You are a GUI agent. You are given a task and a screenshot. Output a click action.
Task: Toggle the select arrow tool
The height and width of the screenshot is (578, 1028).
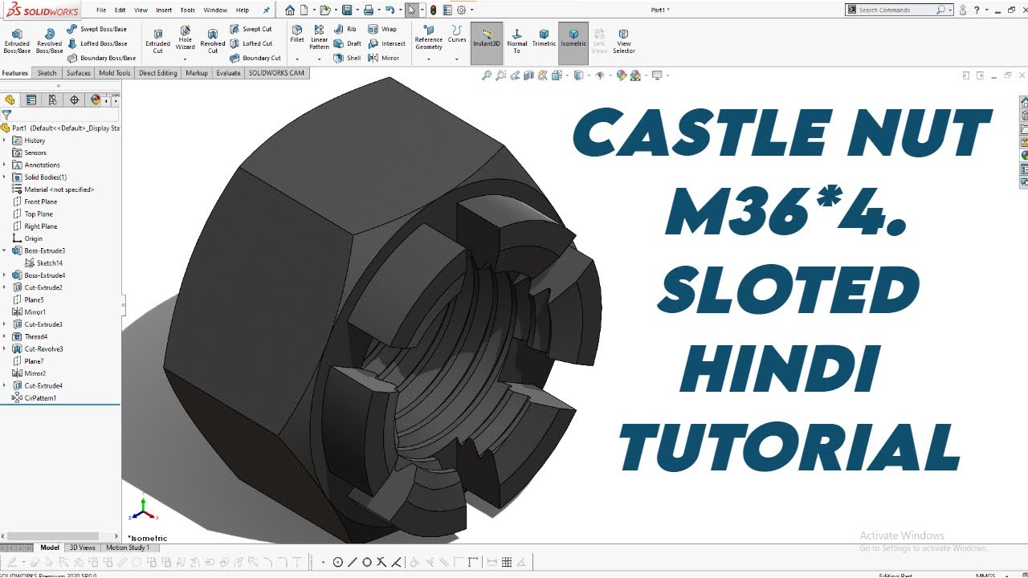pos(411,10)
